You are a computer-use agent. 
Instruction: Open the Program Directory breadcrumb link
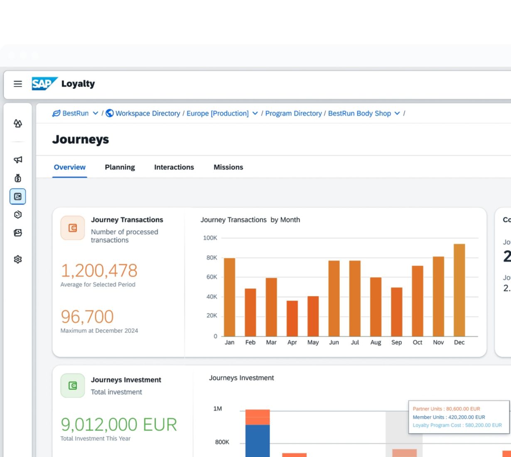click(x=293, y=113)
